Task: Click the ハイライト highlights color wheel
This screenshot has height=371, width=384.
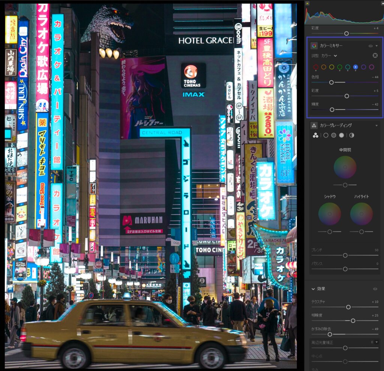Action: coord(361,214)
